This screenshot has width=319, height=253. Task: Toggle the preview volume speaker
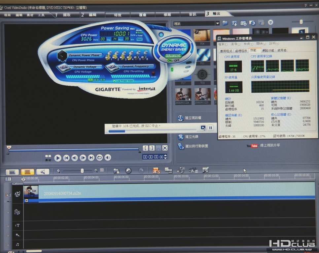(x=108, y=157)
